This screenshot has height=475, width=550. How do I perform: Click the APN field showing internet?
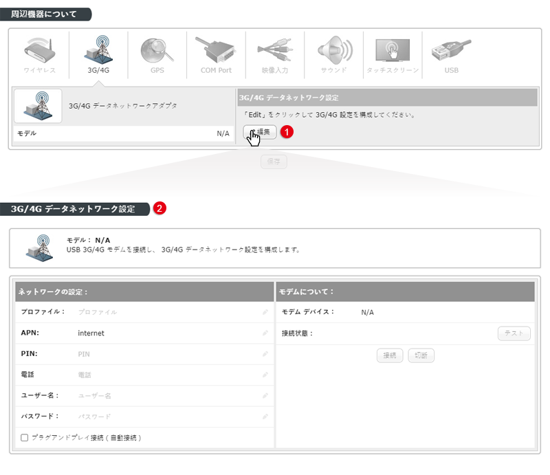168,333
